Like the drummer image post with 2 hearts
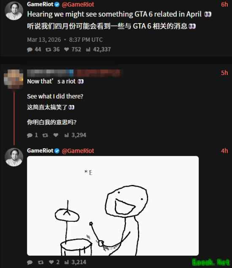The height and width of the screenshot is (268, 232). (x=51, y=262)
